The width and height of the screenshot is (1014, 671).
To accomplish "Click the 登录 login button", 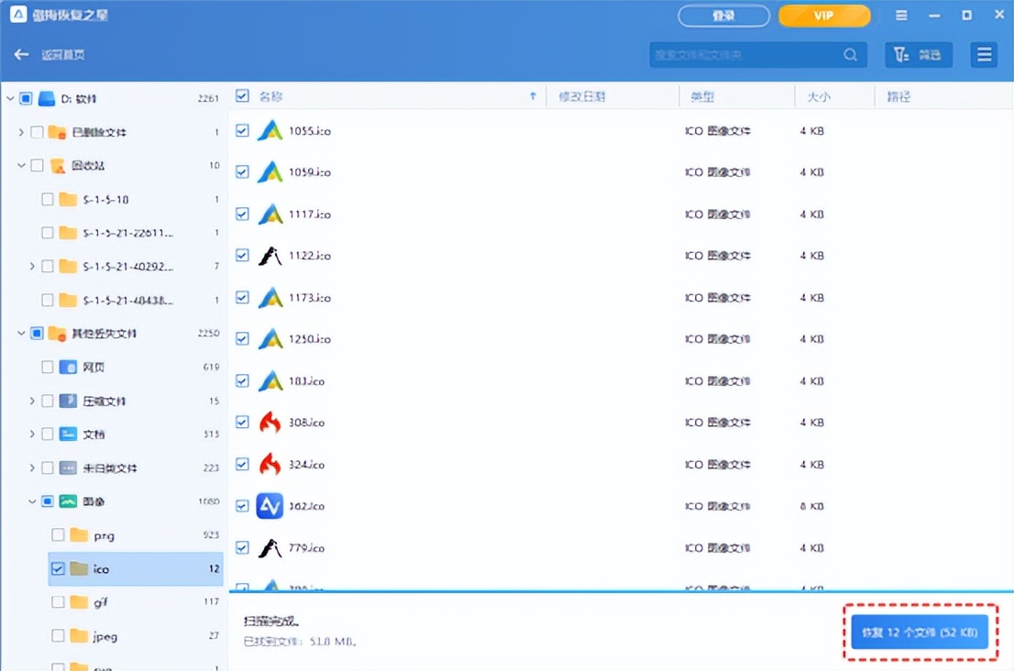I will click(723, 16).
